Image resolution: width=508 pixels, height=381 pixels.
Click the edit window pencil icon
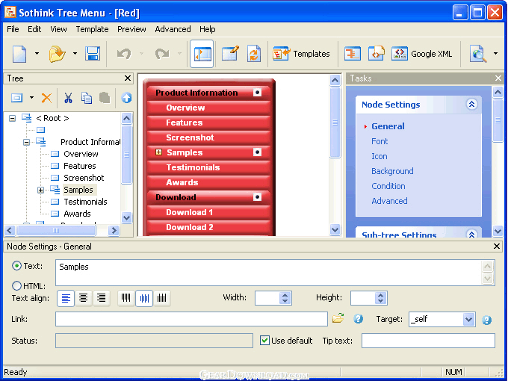[x=230, y=54]
